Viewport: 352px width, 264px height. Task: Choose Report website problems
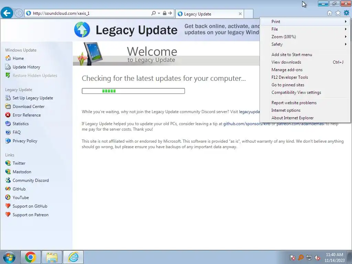click(305, 102)
